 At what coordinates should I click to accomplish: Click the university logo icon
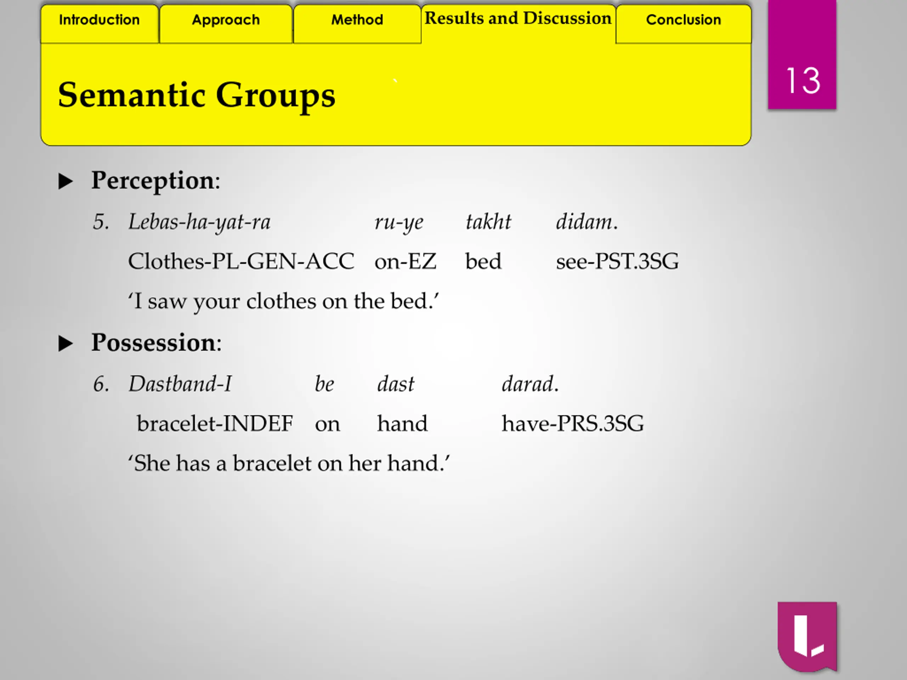[x=807, y=636]
